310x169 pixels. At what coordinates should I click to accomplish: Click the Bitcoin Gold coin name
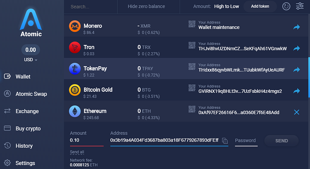tap(98, 90)
